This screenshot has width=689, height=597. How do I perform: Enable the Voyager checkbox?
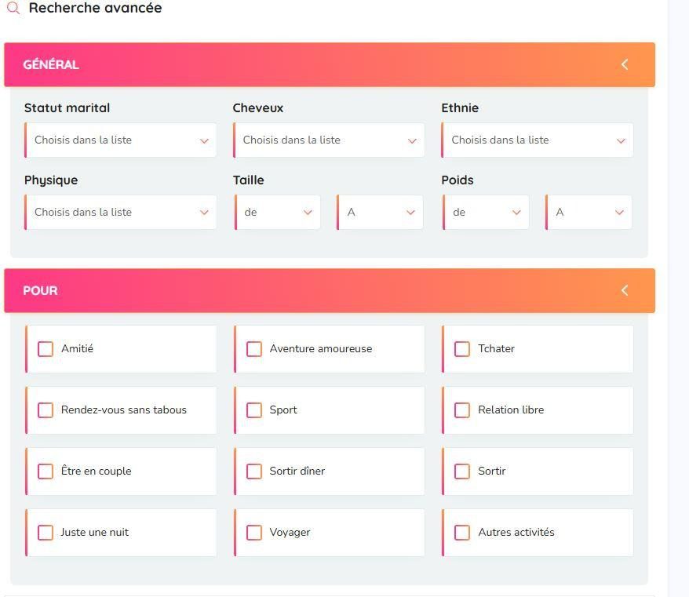254,533
